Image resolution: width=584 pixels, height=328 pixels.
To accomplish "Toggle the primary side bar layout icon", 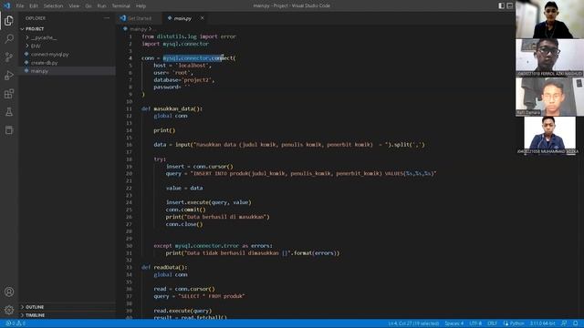I will [x=501, y=5].
